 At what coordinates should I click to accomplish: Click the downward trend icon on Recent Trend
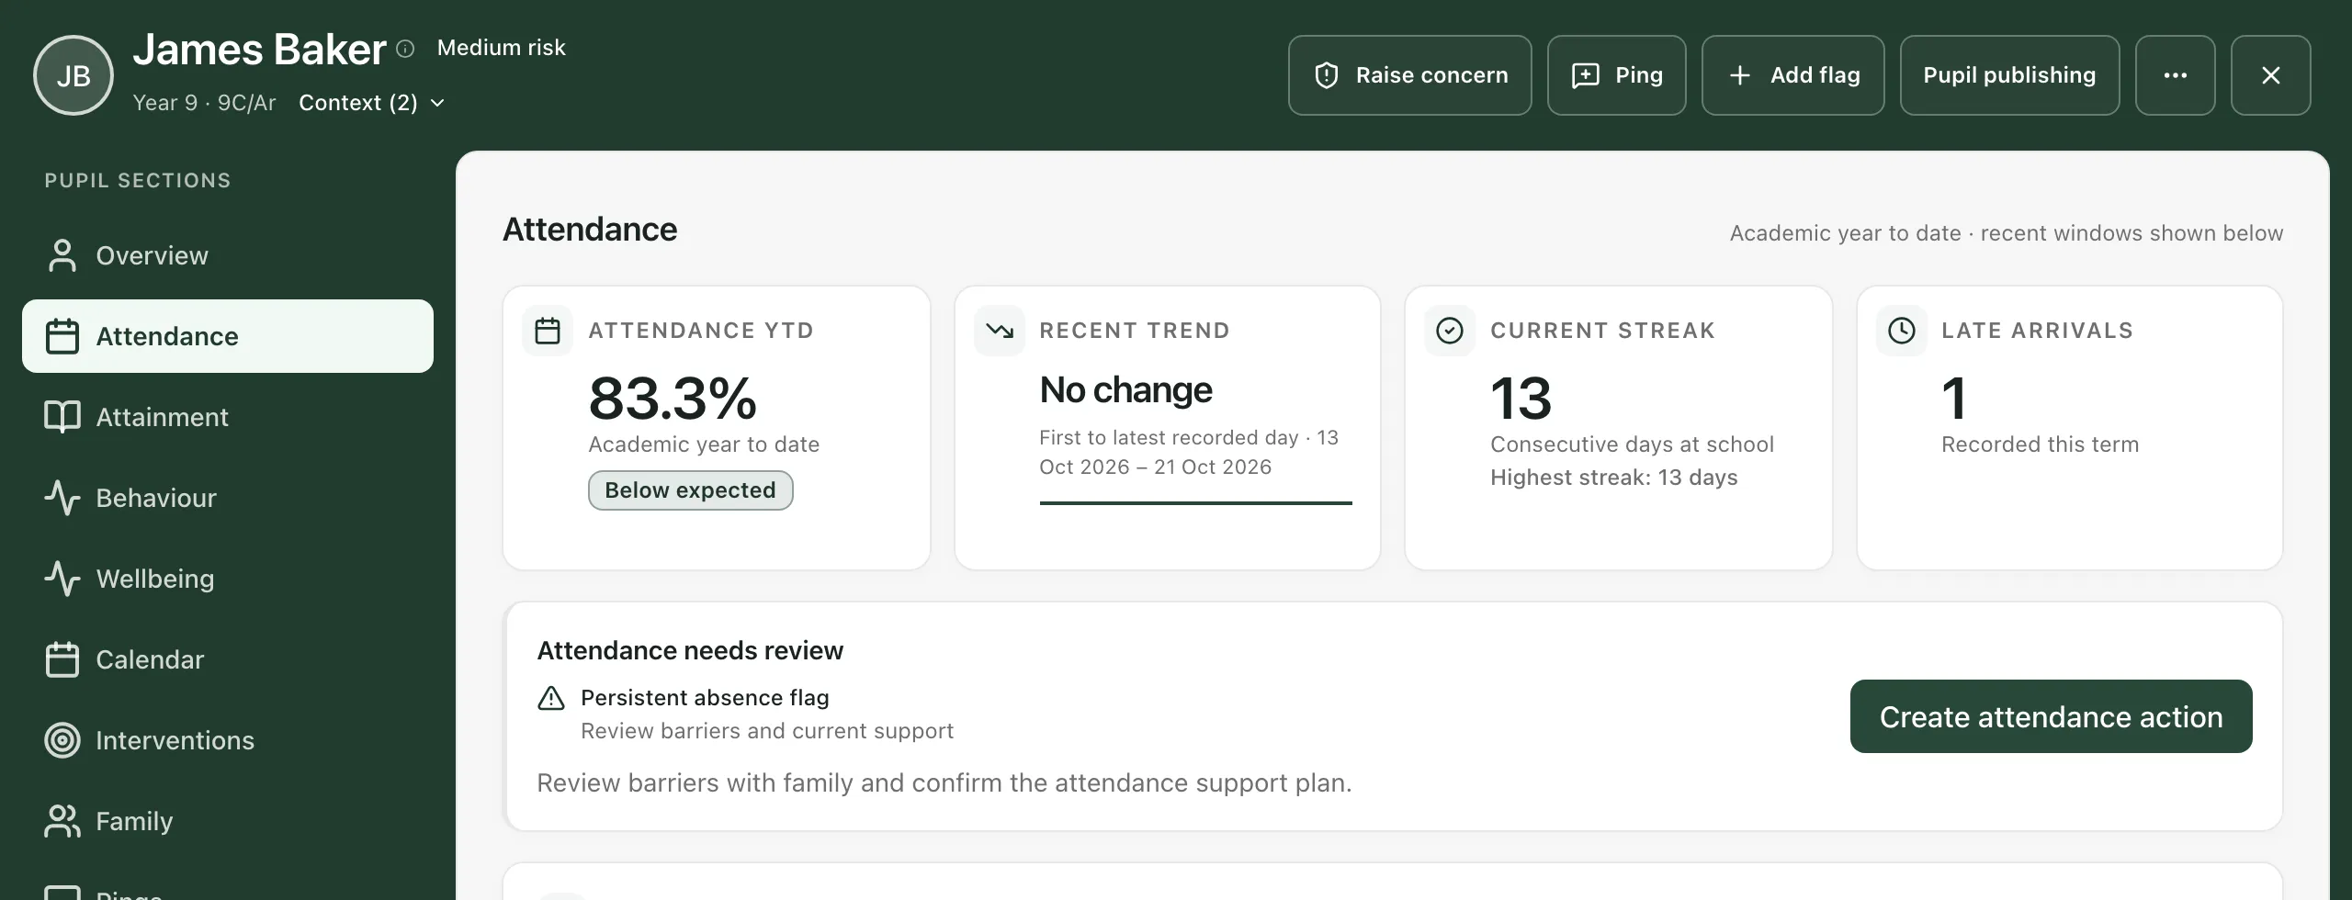pos(1000,331)
